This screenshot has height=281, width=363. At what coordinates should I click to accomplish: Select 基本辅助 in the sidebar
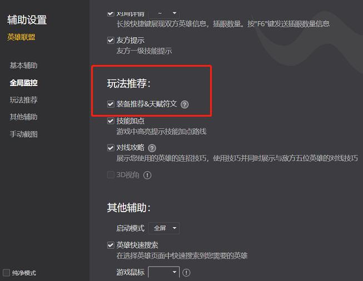(23, 66)
